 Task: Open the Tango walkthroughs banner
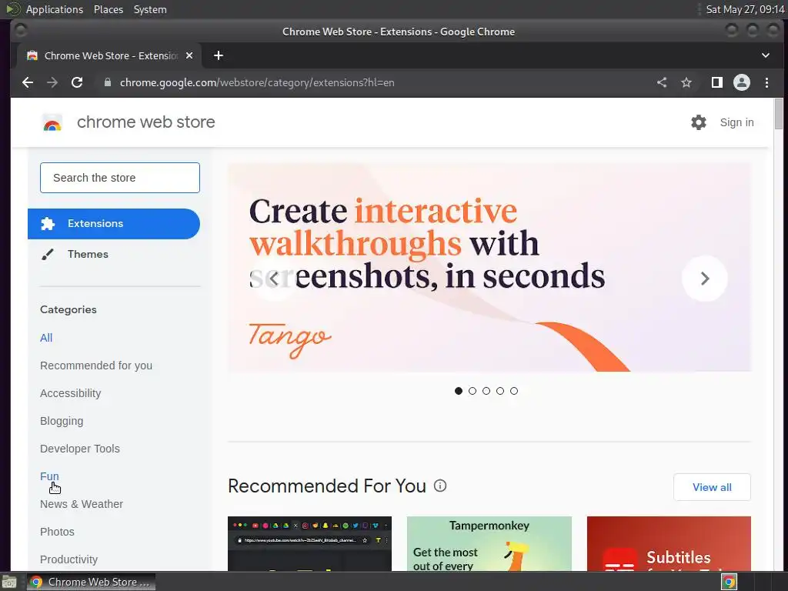click(x=489, y=267)
